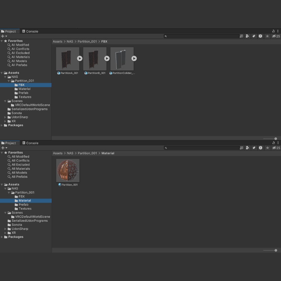Select All Materials favorite in the FBX panel tree
This screenshot has height=281, width=281.
pos(19,57)
